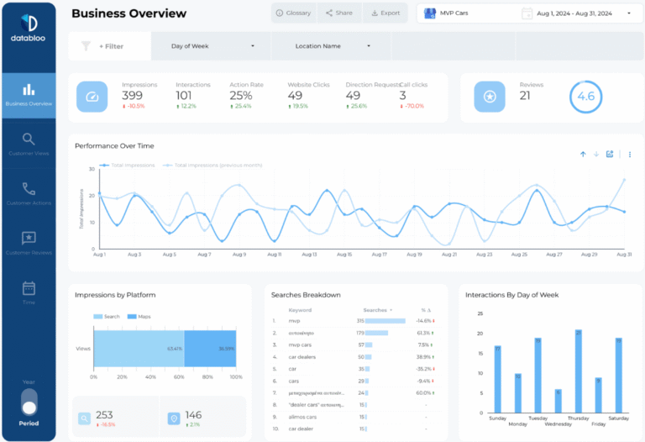This screenshot has width=645, height=442.
Task: Click Total Impressions previous month legend
Action: coord(212,166)
